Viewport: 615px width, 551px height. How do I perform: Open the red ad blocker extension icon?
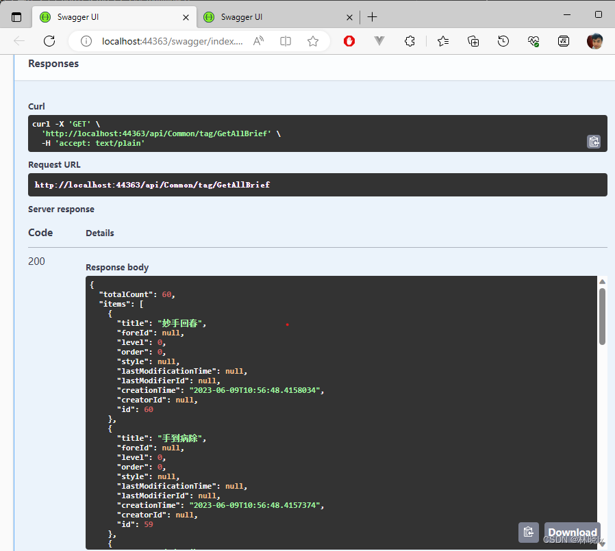349,41
